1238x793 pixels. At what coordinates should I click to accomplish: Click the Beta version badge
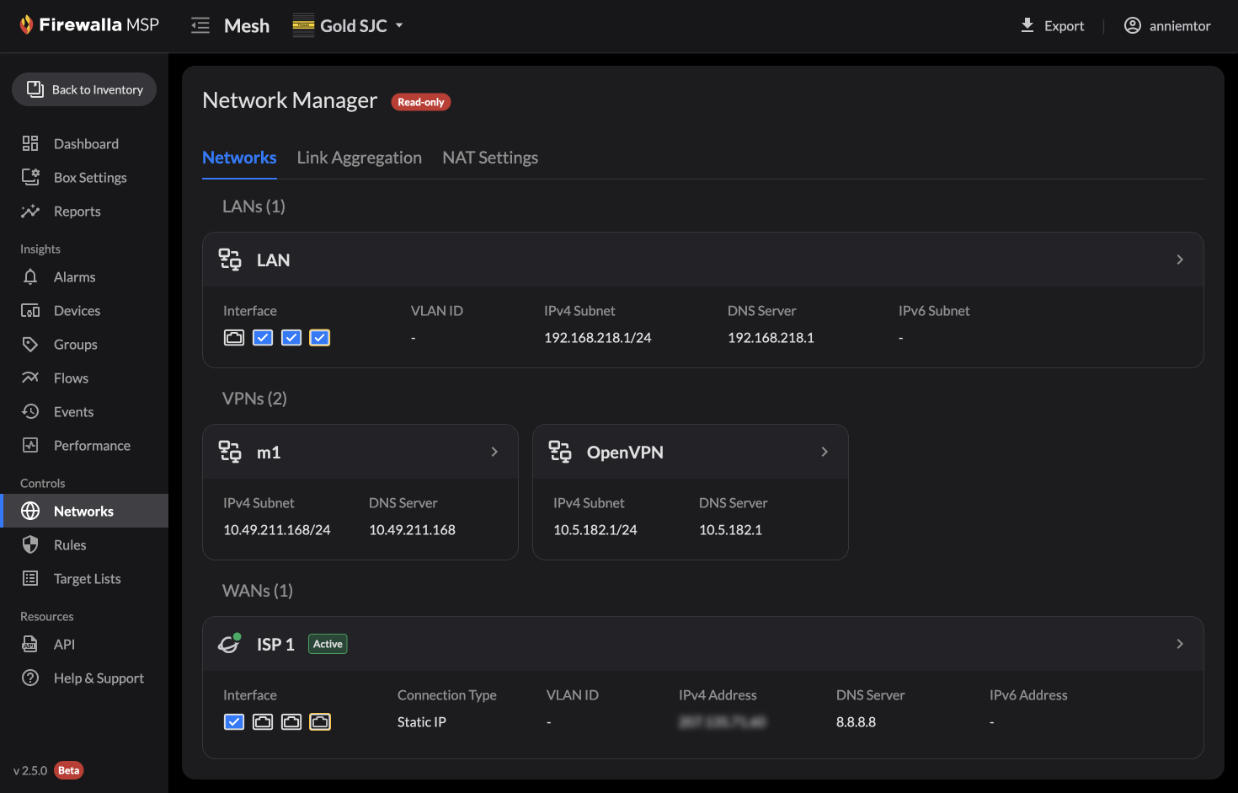pos(69,770)
